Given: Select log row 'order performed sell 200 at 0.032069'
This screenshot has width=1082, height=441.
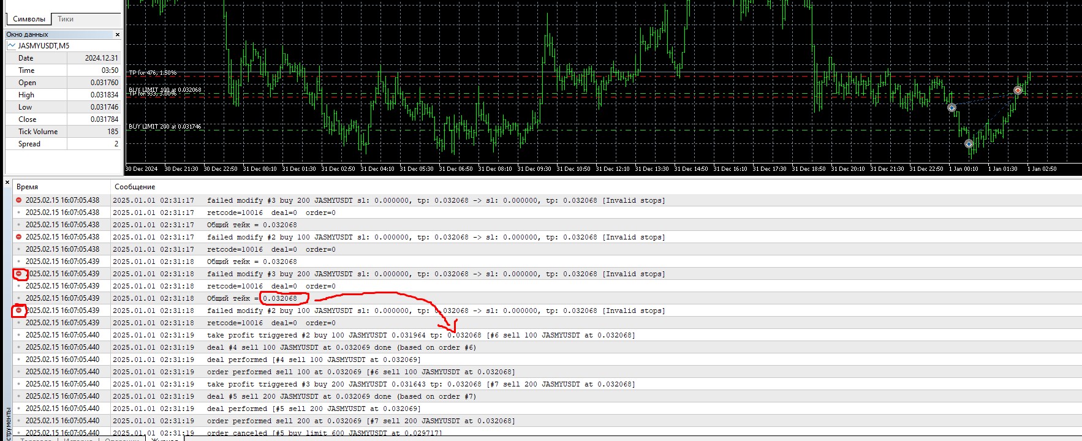Looking at the screenshot, I should click(547, 421).
